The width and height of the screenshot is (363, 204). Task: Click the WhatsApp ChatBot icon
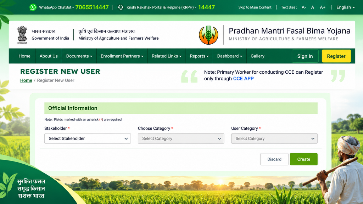pos(33,7)
